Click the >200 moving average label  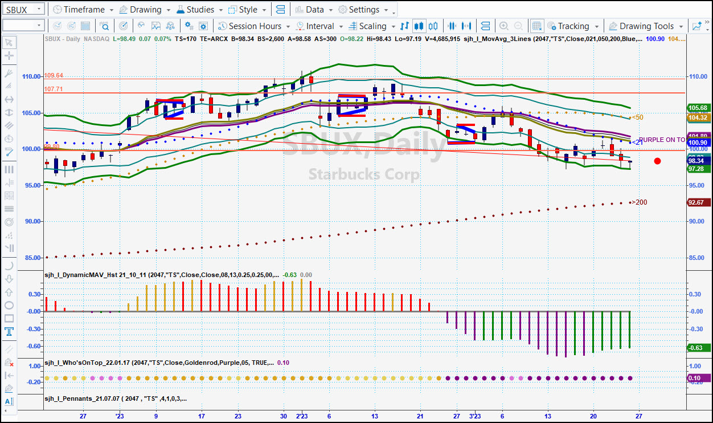pos(640,202)
